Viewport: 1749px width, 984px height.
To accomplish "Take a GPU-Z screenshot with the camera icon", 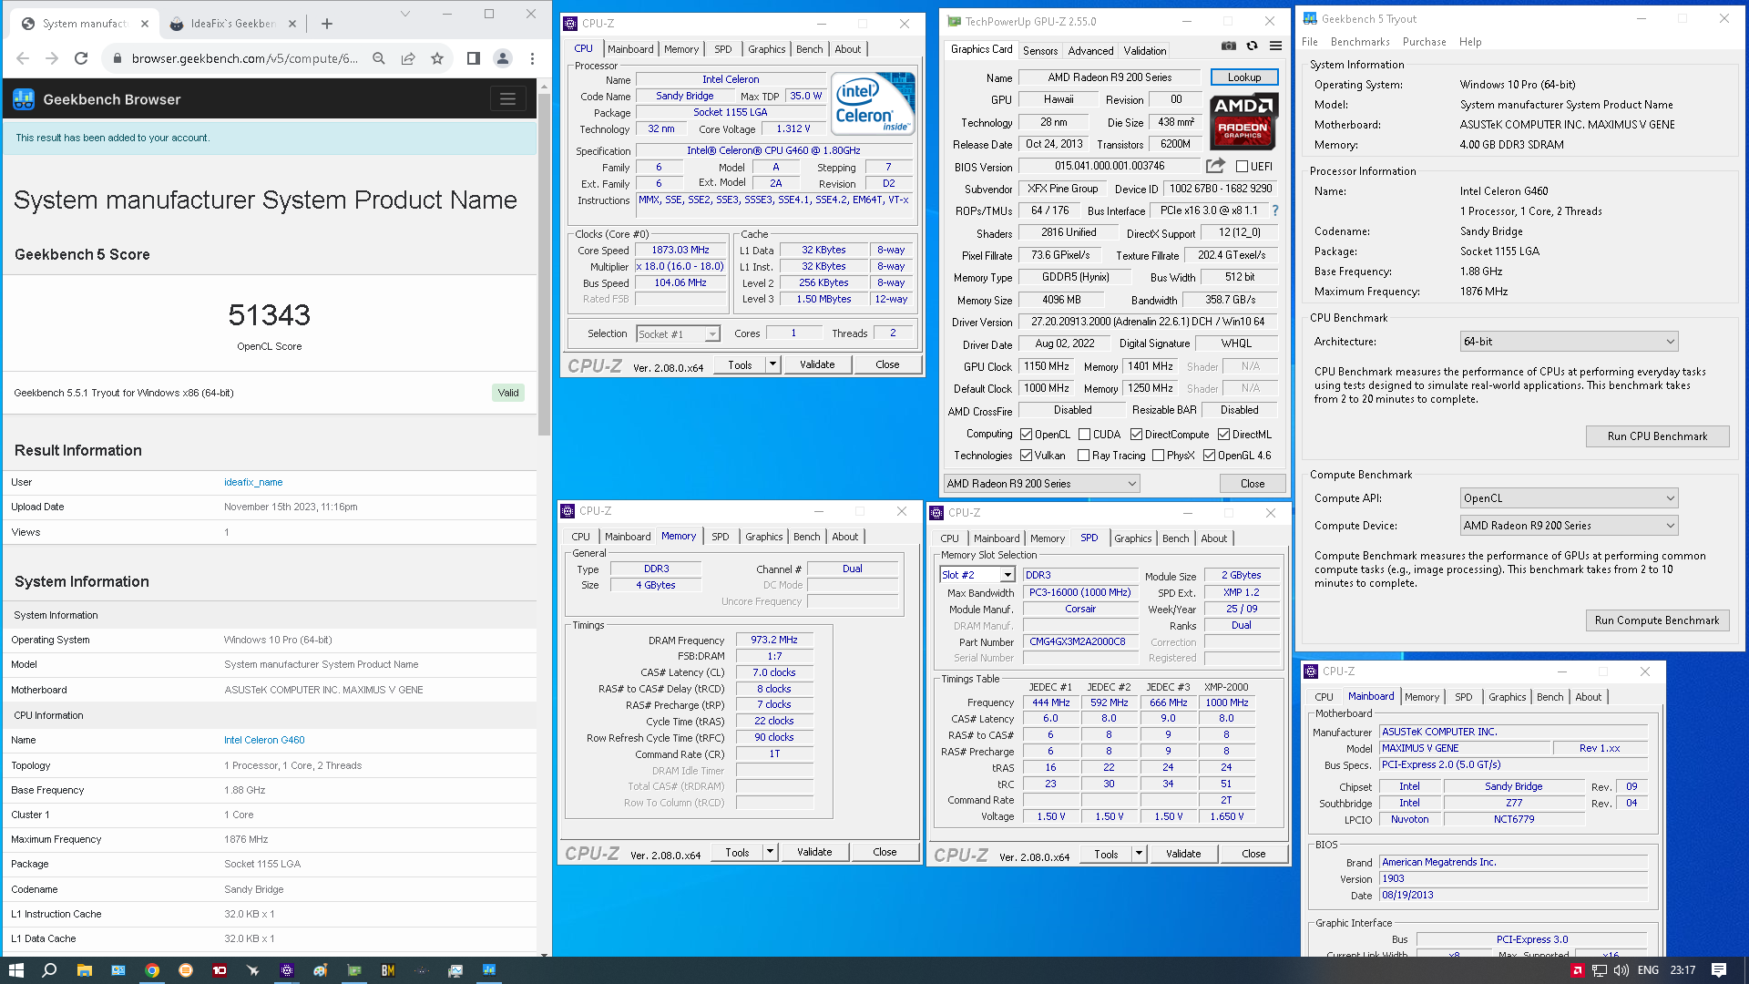I will coord(1229,46).
